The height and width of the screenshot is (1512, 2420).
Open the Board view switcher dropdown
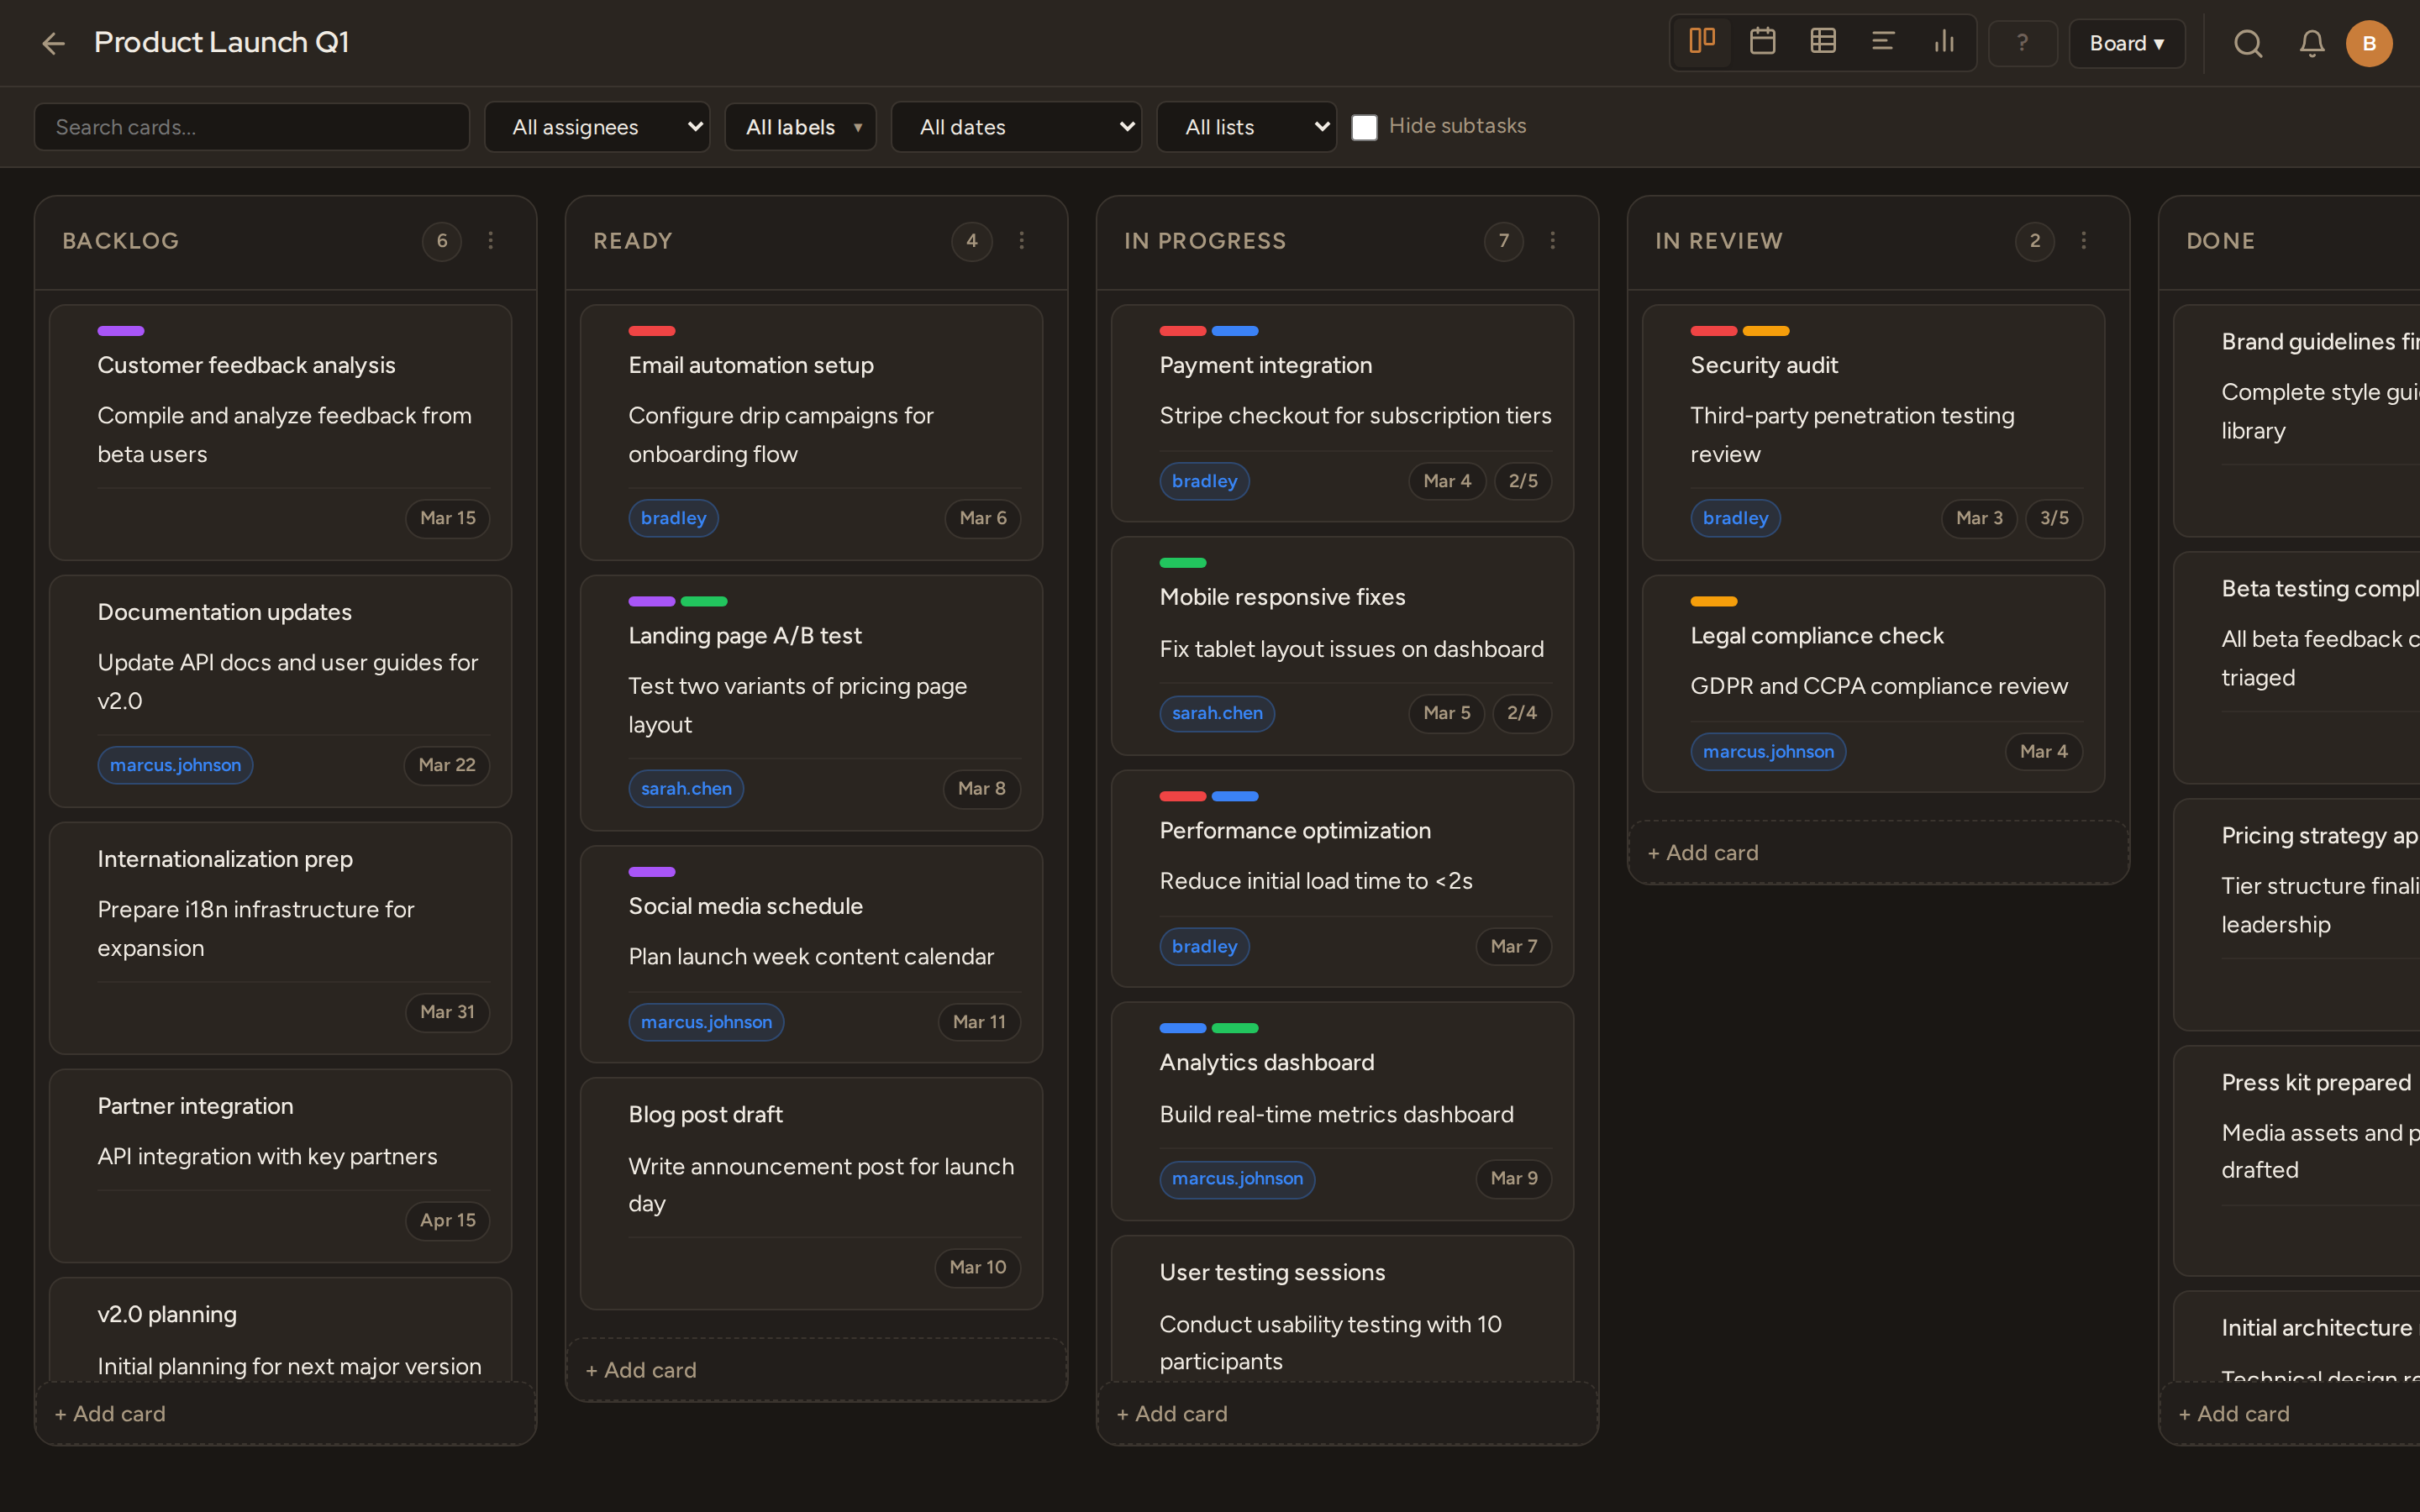[2126, 43]
